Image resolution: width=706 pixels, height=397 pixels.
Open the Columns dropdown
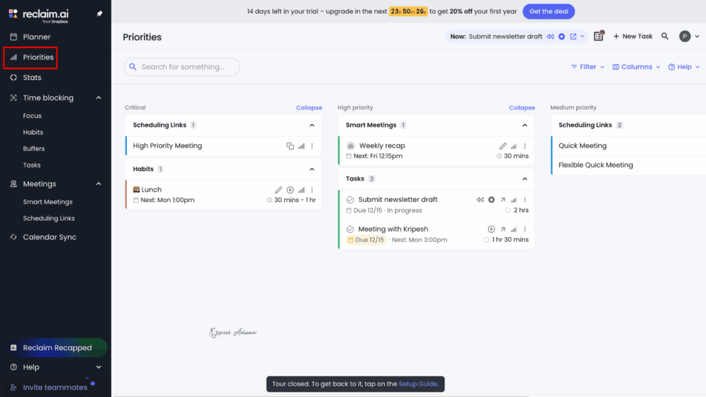[x=636, y=67]
